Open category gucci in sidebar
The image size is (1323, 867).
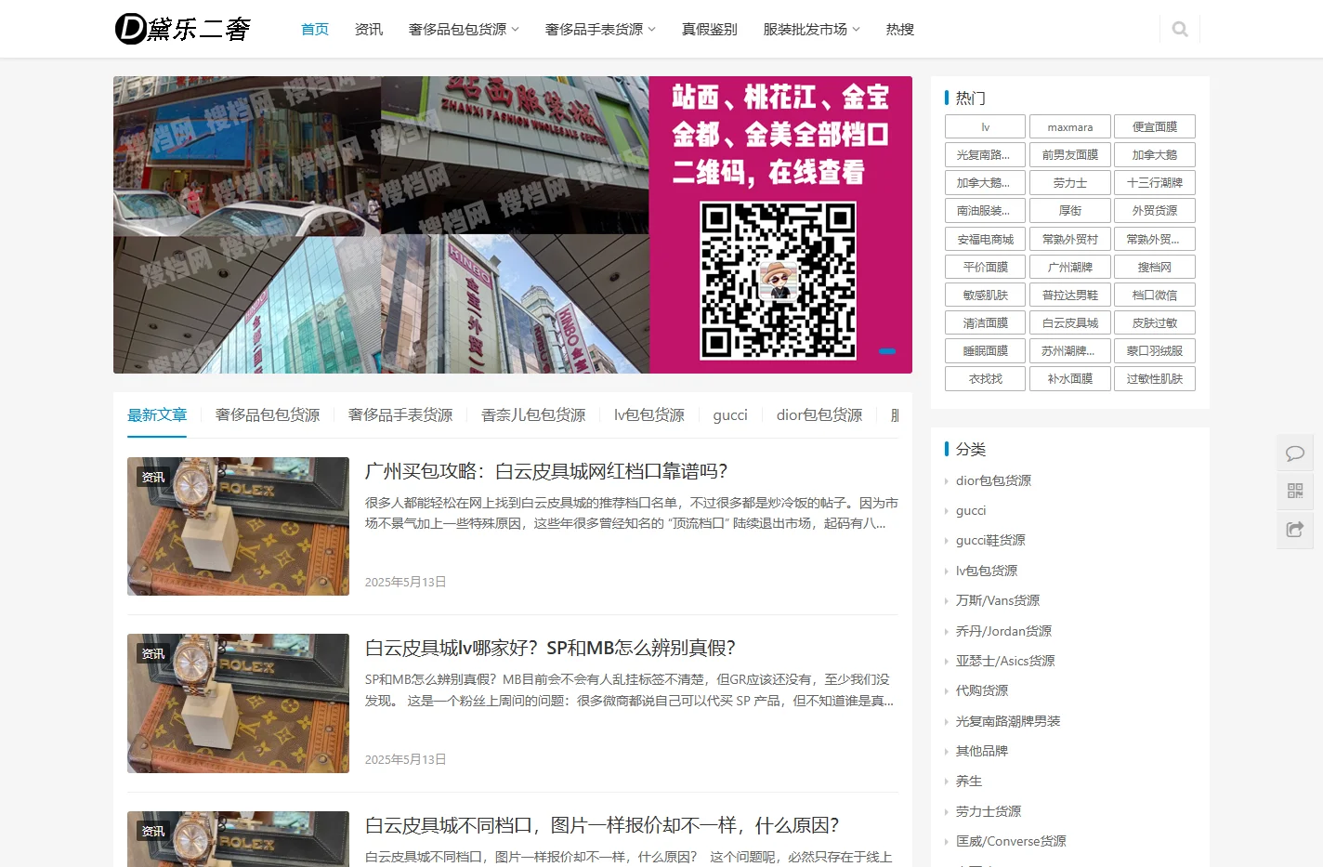971,510
